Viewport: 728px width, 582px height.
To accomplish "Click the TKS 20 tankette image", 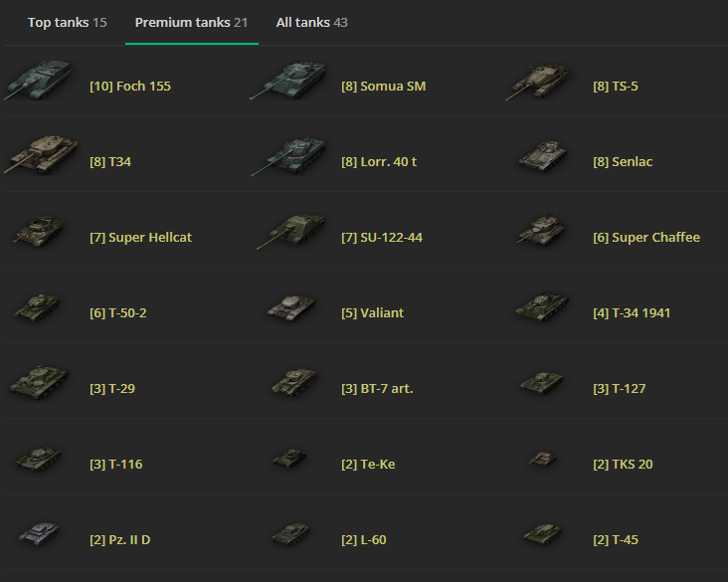I will (x=543, y=459).
